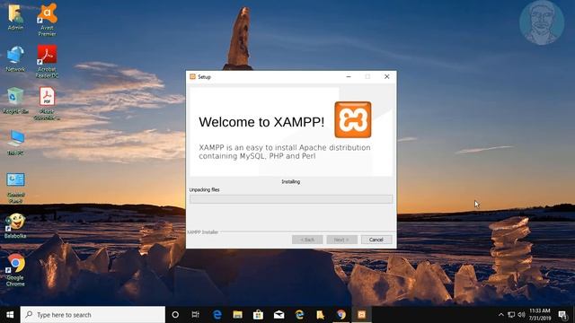Click the Welcome to XAMPP! heading

(261, 122)
